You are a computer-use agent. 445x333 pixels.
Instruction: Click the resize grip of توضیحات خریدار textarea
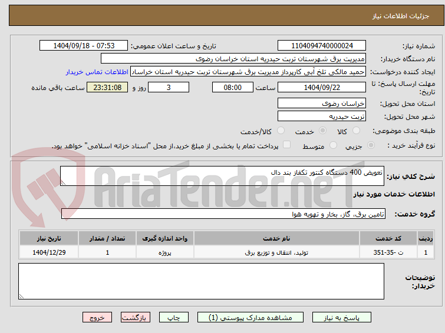click(x=21, y=297)
